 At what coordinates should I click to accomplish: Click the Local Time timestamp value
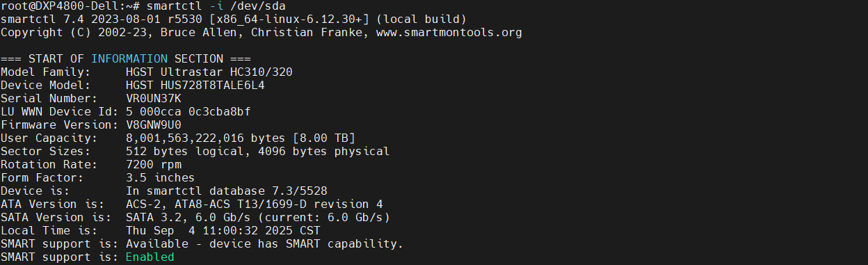pyautogui.click(x=223, y=231)
